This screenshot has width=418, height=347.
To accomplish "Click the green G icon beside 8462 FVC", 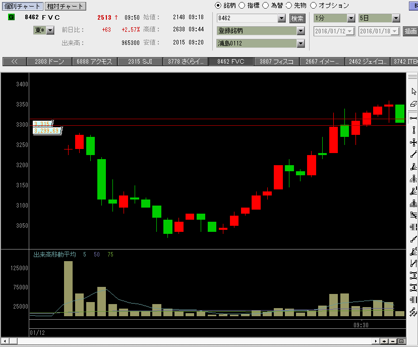I will coord(11,17).
